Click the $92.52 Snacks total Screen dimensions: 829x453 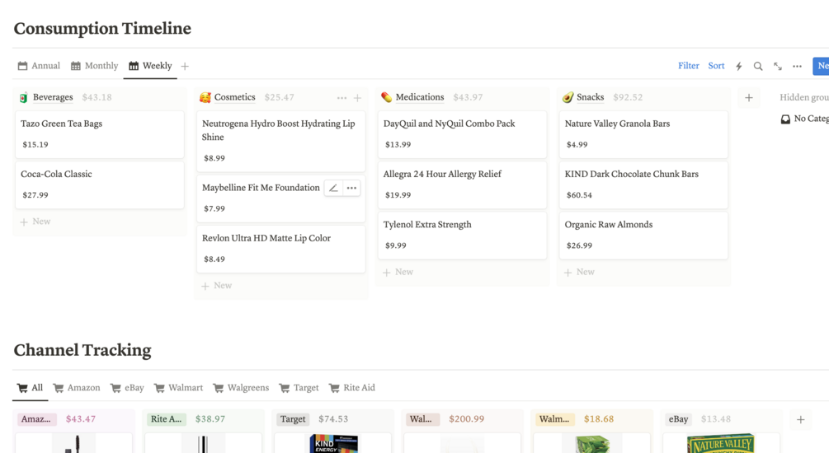(628, 97)
